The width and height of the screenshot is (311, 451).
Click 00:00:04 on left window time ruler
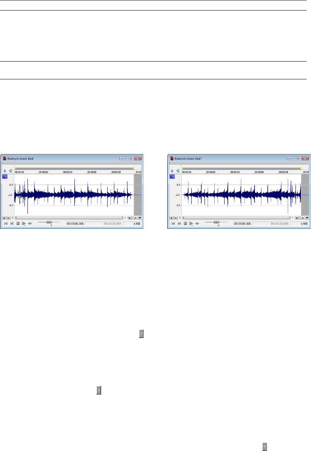pos(68,172)
